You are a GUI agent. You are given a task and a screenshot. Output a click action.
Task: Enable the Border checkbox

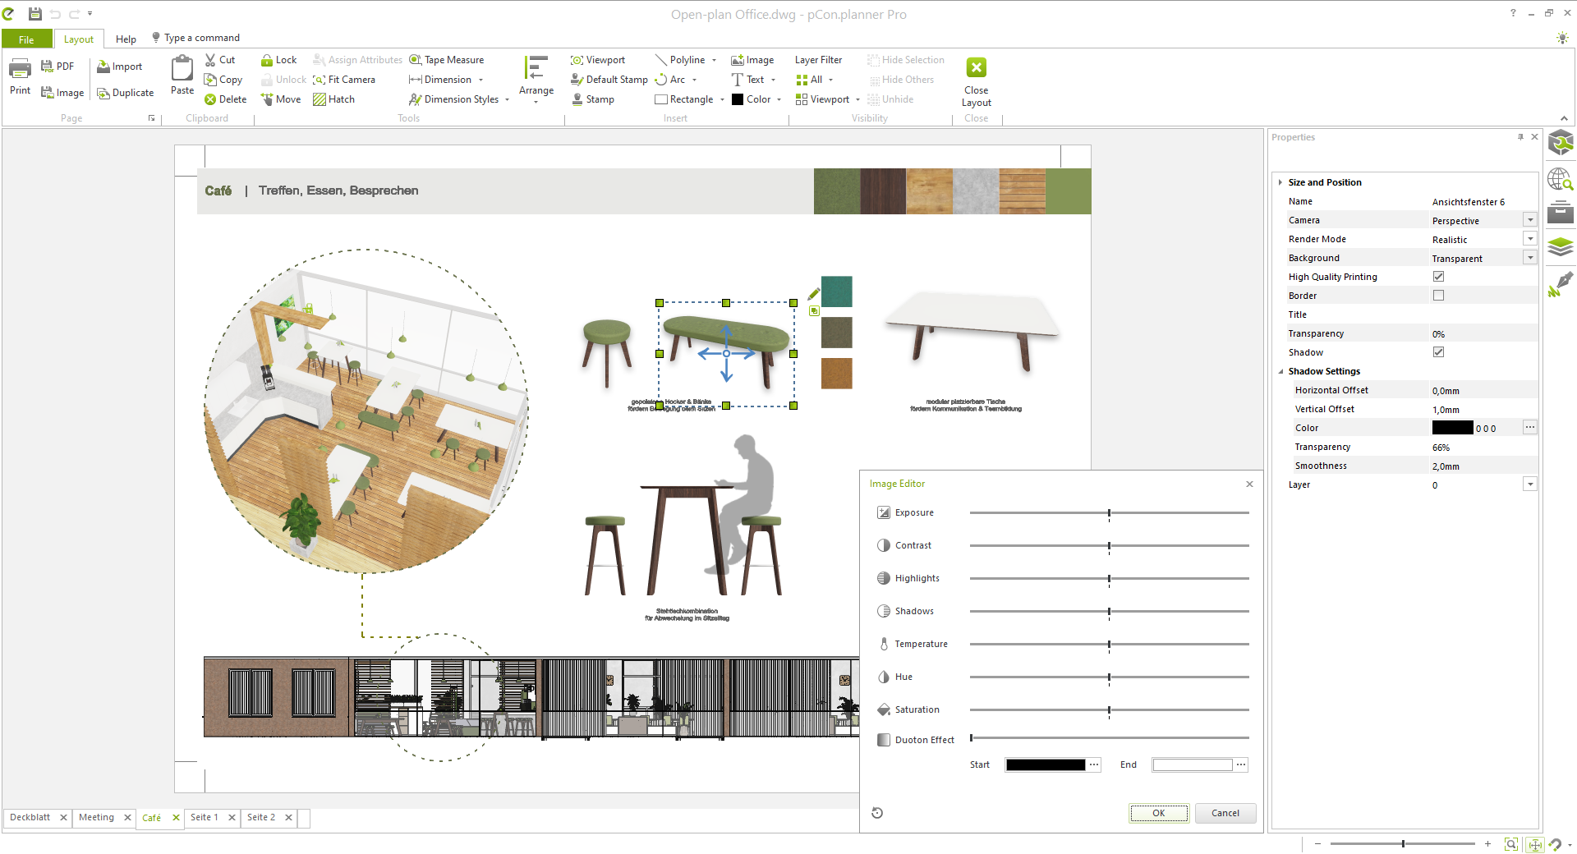pos(1438,296)
